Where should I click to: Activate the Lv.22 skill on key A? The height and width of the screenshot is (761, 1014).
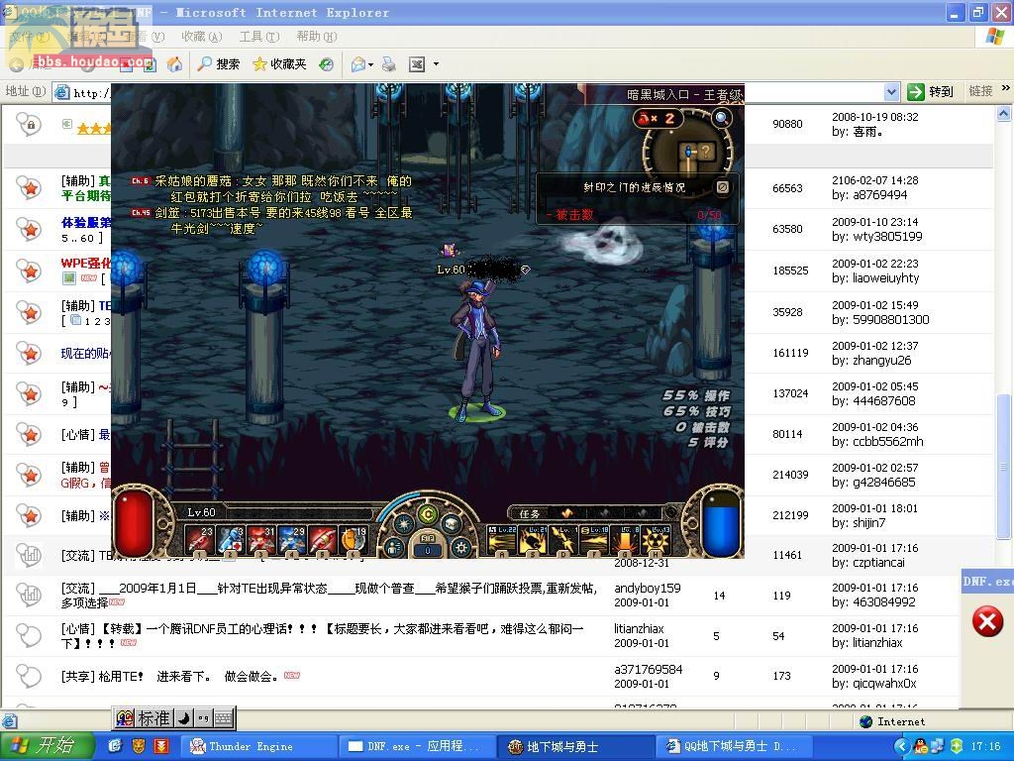[501, 540]
